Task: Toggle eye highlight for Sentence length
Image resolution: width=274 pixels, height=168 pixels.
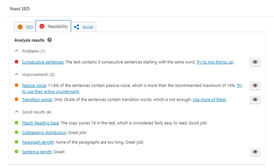Action: tap(255, 152)
